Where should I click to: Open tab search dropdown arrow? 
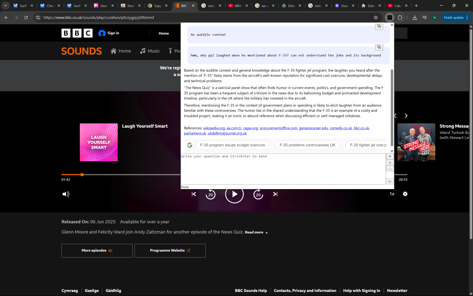coord(6,6)
